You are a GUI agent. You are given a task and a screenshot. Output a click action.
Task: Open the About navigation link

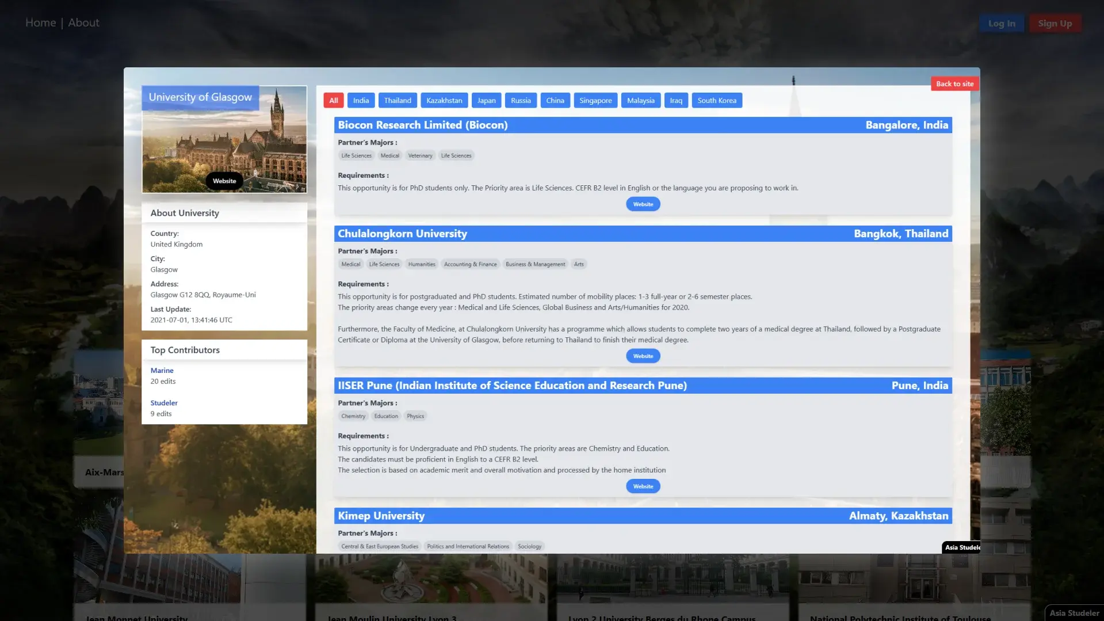pyautogui.click(x=83, y=22)
